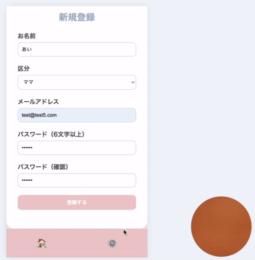
Task: Click the large orange circle
Action: [221, 227]
